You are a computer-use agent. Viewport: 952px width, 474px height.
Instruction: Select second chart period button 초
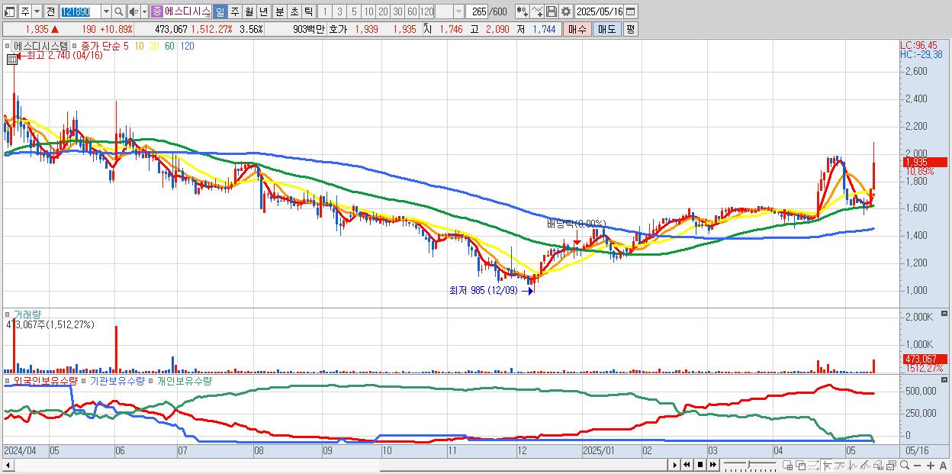click(x=294, y=12)
